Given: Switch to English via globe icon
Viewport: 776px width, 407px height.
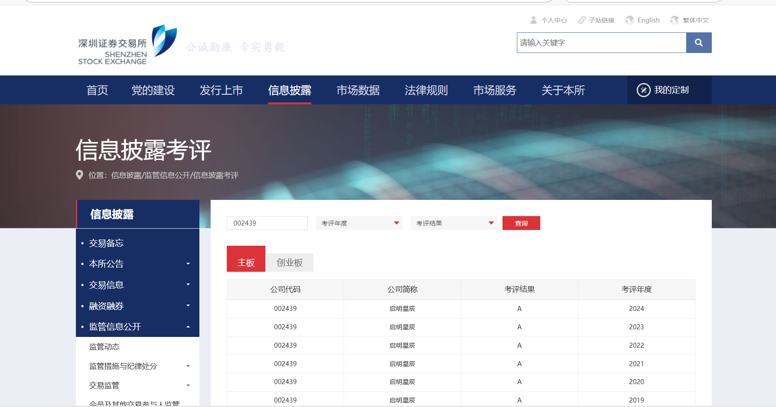Looking at the screenshot, I should coord(630,20).
